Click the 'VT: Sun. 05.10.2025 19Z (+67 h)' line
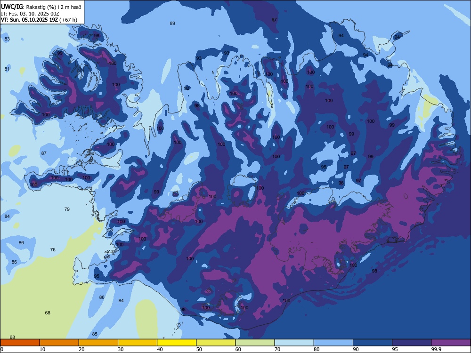 point(39,20)
